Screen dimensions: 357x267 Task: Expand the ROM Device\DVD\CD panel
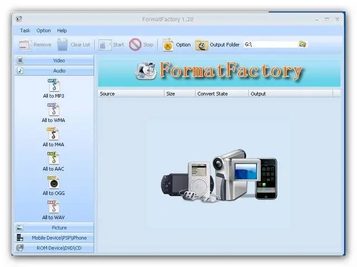coord(55,248)
